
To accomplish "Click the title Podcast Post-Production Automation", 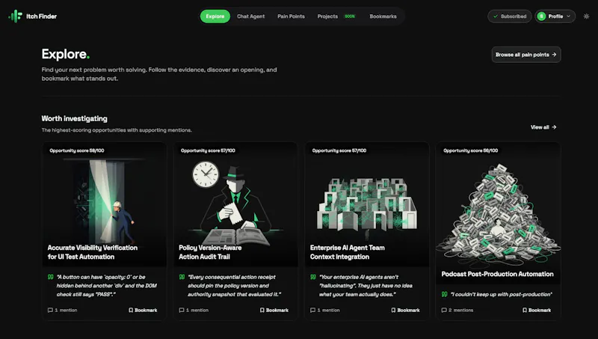I will tap(497, 274).
